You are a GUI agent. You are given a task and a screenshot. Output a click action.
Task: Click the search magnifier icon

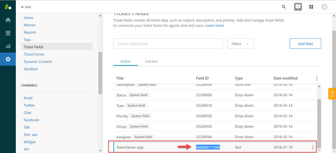coord(284,7)
